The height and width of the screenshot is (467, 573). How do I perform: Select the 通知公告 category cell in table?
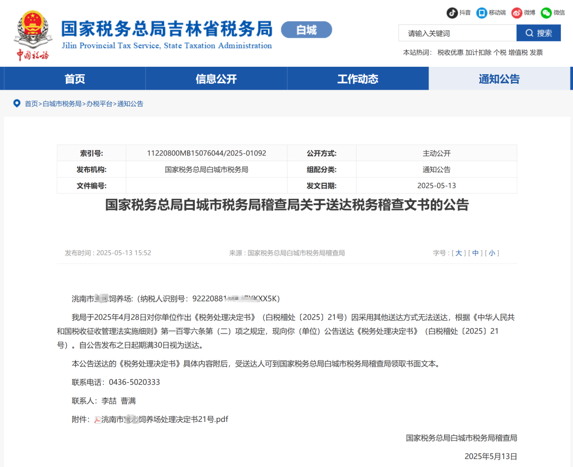click(436, 170)
